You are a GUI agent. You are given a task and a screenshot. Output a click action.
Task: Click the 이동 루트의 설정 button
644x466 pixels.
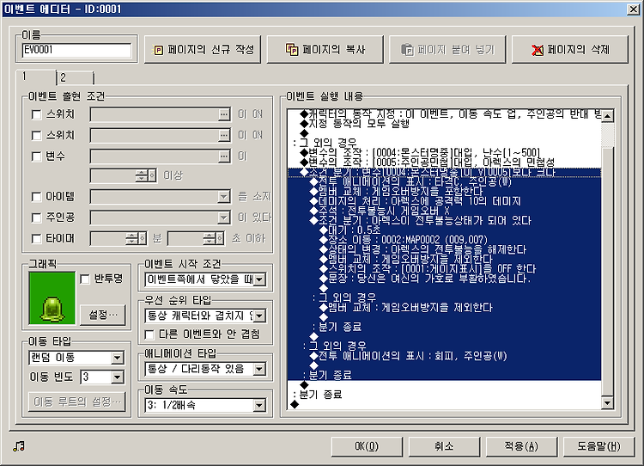tap(77, 402)
